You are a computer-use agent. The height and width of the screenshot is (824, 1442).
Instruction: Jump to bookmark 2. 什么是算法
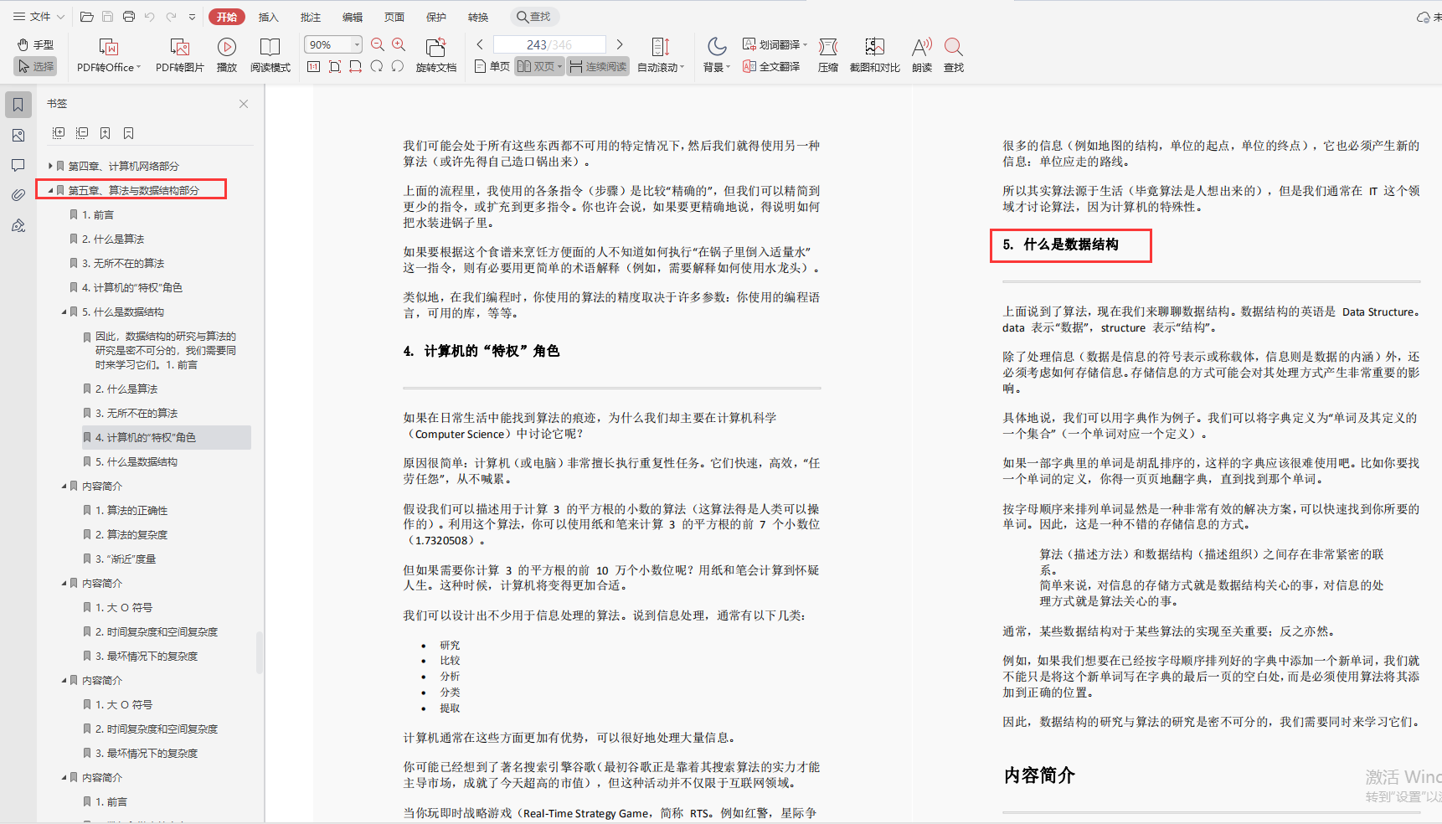click(113, 239)
